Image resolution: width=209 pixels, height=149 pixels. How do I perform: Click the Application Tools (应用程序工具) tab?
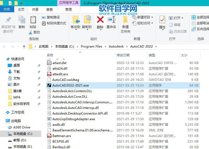(x=69, y=3)
